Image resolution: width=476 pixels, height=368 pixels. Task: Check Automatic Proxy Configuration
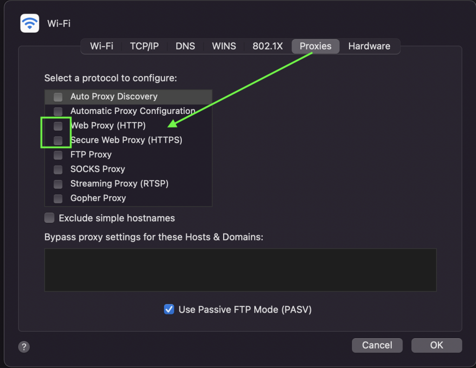click(x=58, y=112)
